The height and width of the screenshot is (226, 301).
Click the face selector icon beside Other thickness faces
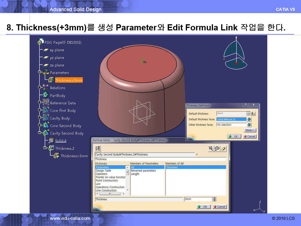coord(249,125)
